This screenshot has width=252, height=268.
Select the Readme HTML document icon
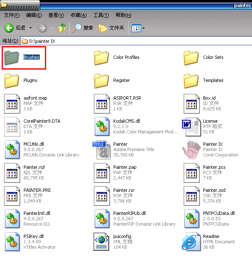coord(191,242)
